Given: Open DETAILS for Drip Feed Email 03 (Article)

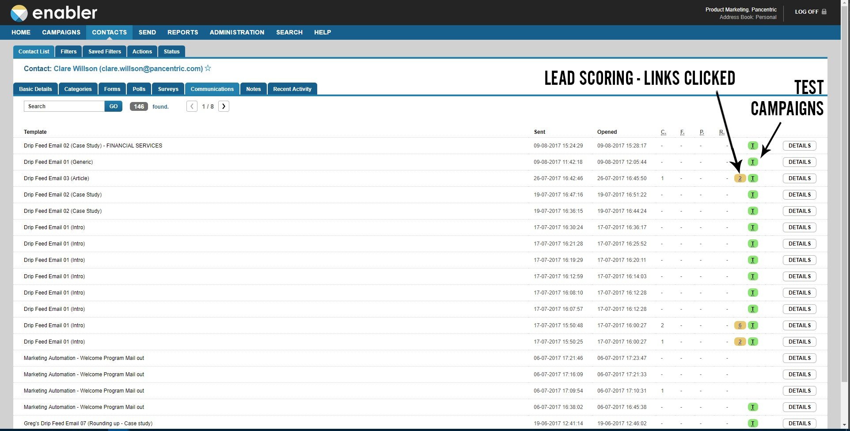Looking at the screenshot, I should point(800,178).
